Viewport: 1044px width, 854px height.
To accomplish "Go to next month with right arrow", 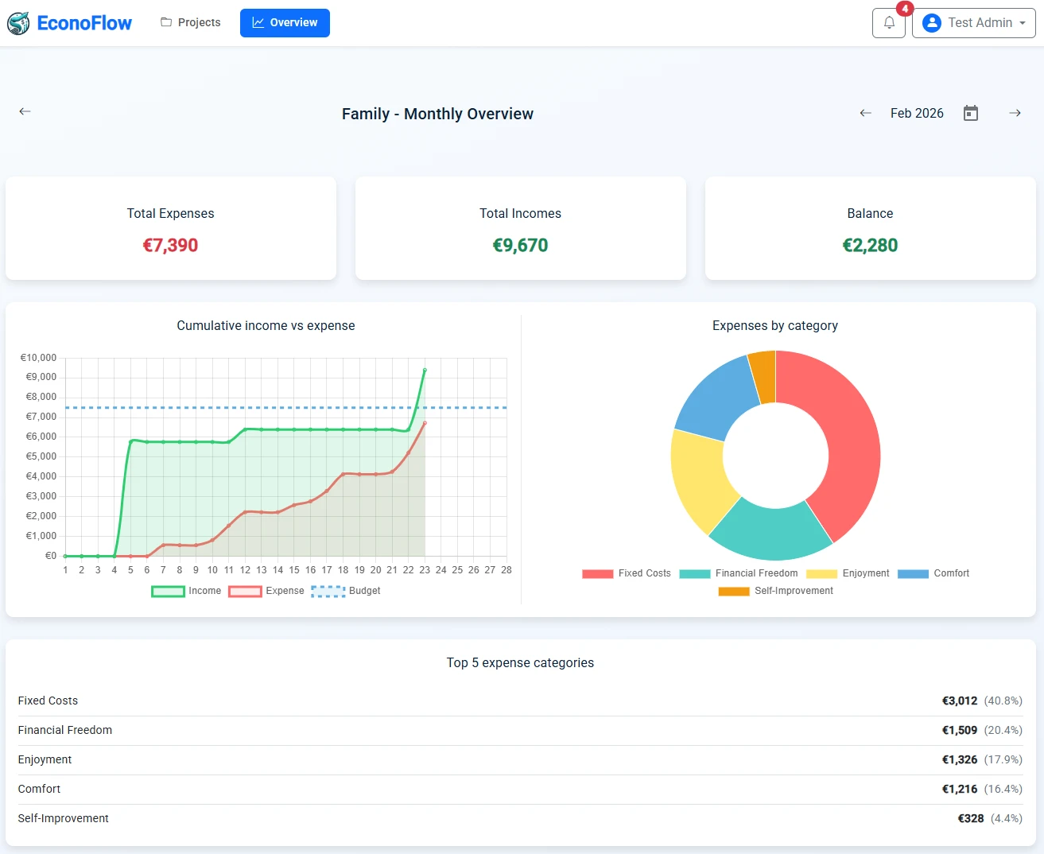I will [x=1015, y=113].
